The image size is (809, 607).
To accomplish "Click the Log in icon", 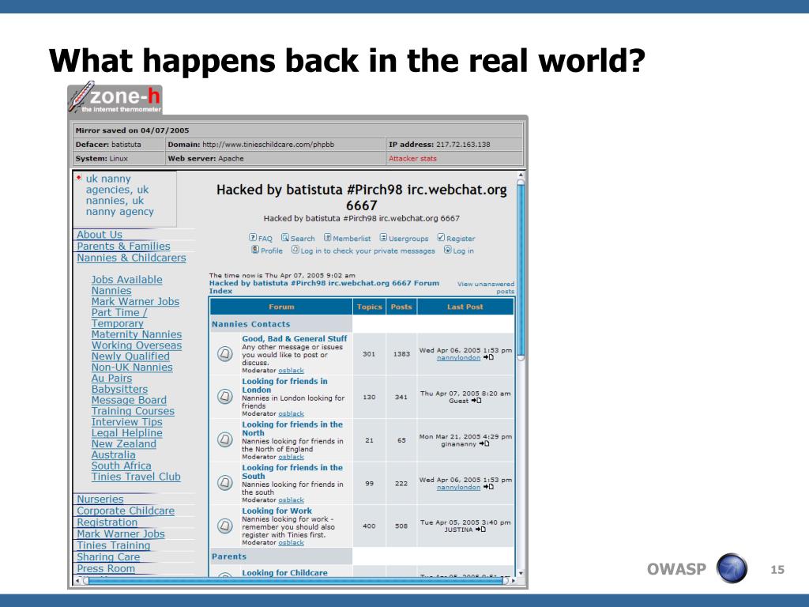I will [448, 250].
